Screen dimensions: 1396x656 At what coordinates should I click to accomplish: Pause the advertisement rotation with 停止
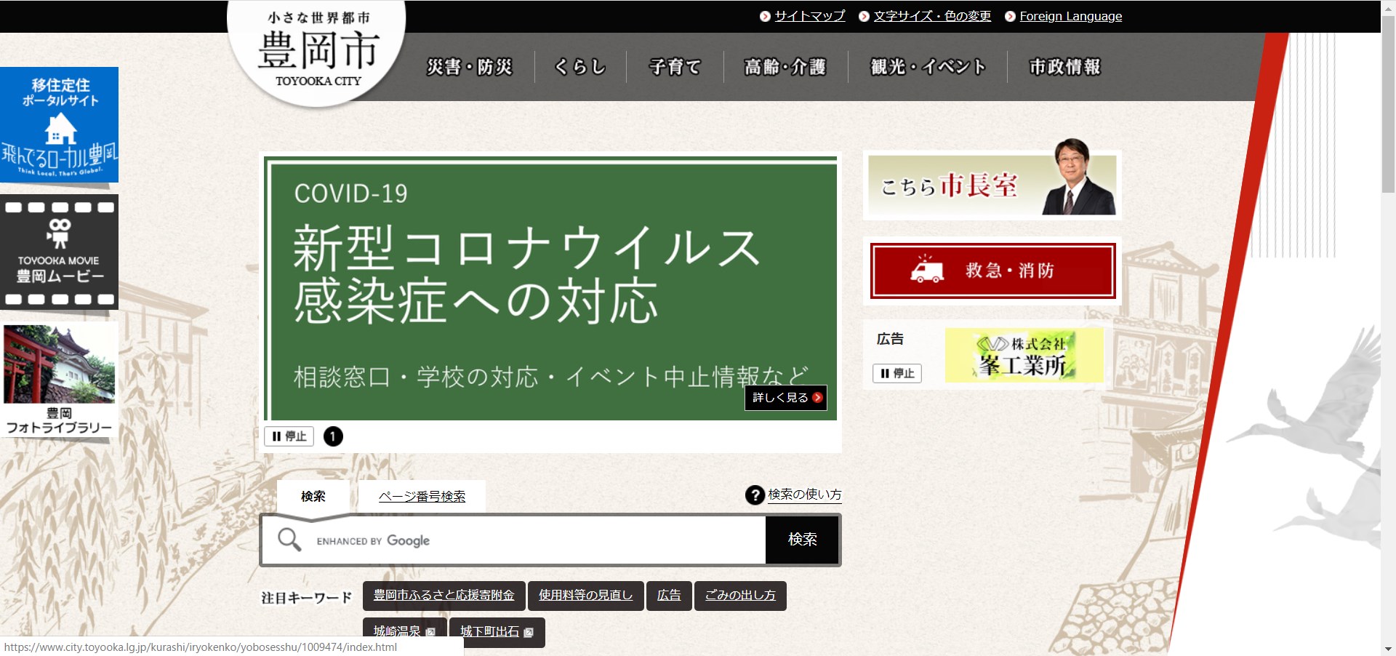click(897, 373)
